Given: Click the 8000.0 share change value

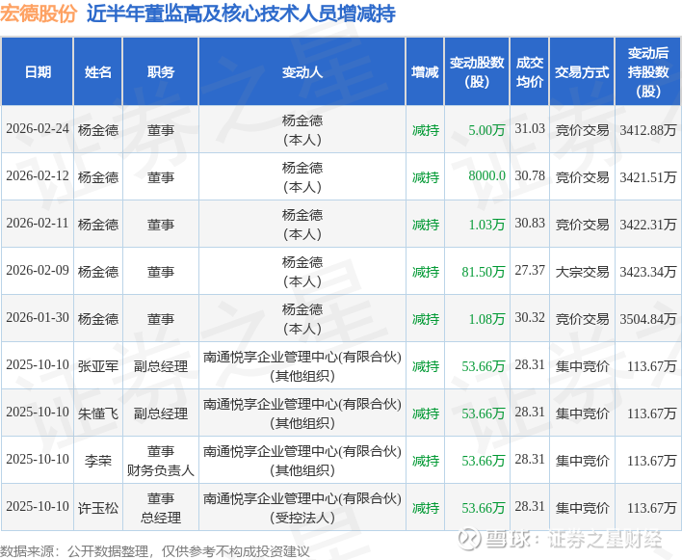Looking at the screenshot, I should (486, 176).
